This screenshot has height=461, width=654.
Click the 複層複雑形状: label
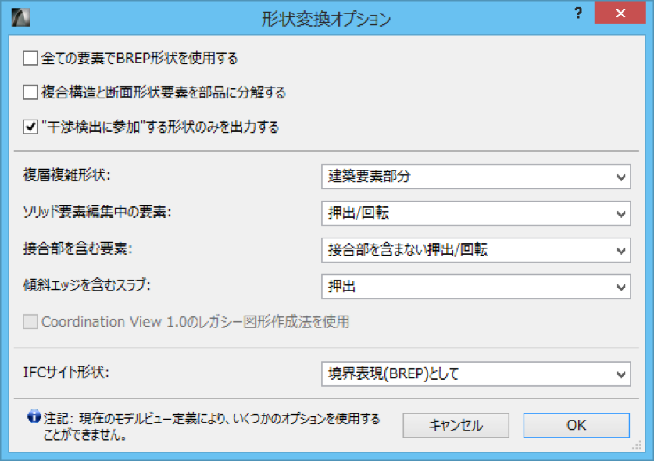[66, 175]
